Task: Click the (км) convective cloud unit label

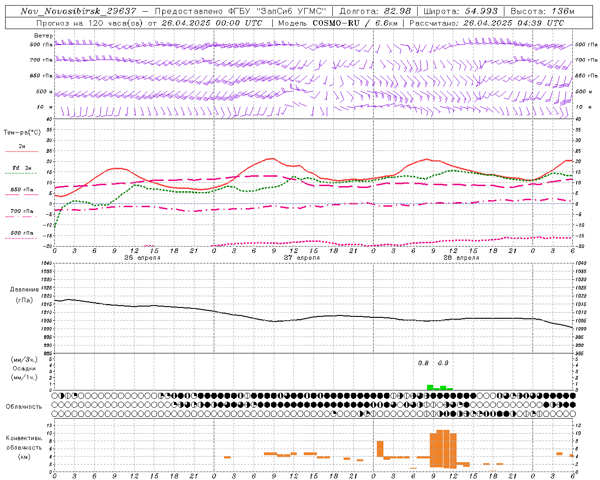Action: 24,457
